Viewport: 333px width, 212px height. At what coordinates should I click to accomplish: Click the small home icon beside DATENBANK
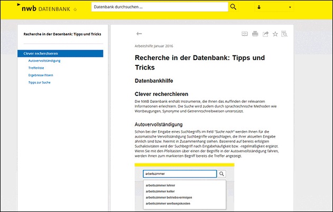click(75, 9)
